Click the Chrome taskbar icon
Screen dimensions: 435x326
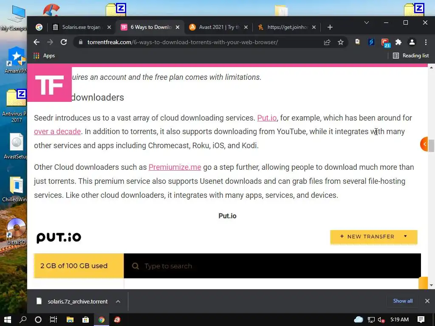coord(102,320)
